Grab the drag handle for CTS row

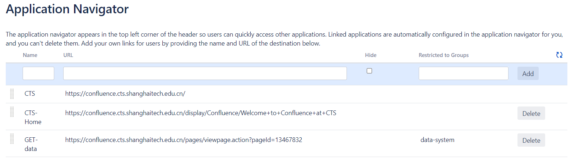click(x=12, y=94)
